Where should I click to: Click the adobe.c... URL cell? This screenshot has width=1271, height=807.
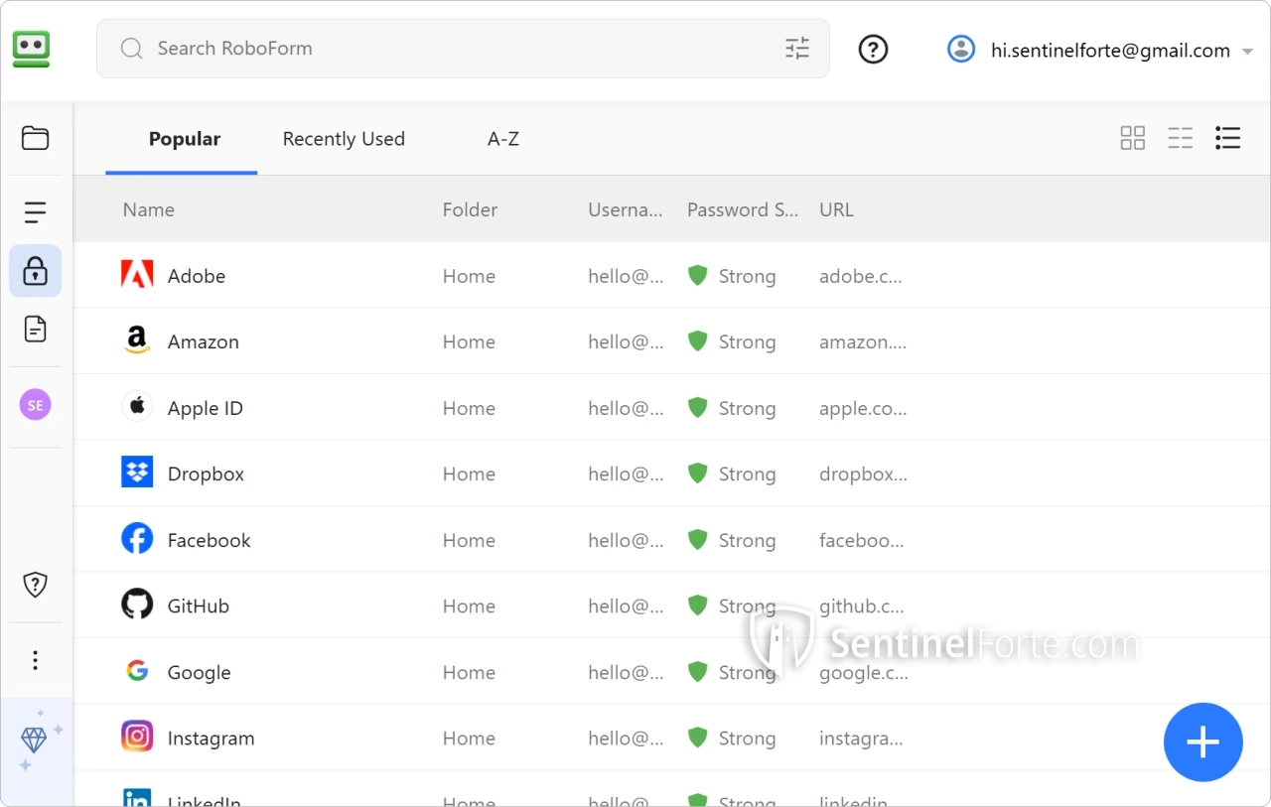tap(861, 276)
